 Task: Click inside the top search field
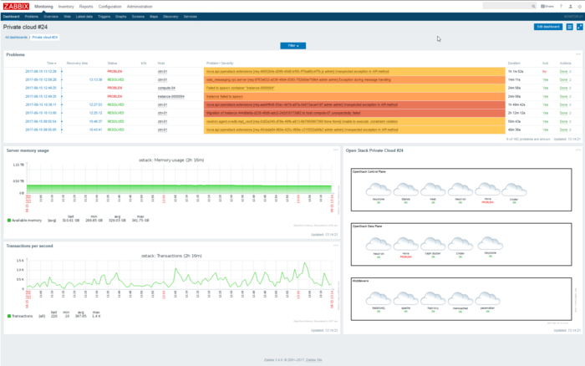point(501,6)
